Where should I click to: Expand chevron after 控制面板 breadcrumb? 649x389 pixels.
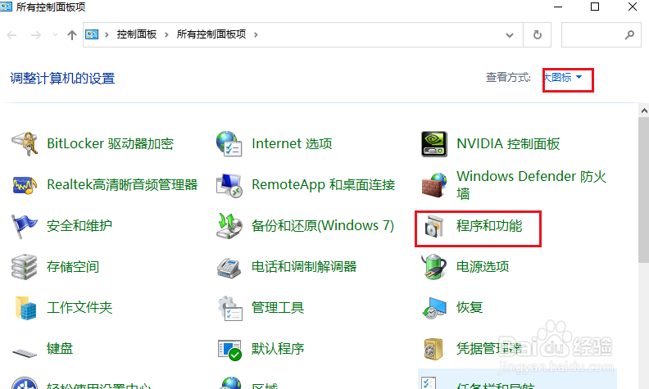pos(166,34)
